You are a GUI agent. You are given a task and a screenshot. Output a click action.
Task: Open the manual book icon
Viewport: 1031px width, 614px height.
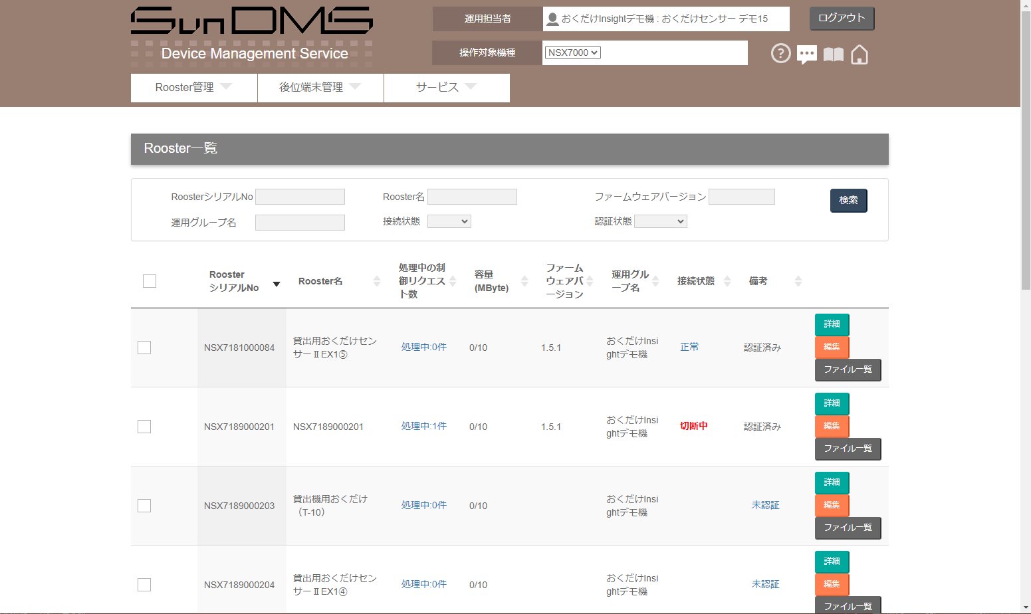coord(832,53)
